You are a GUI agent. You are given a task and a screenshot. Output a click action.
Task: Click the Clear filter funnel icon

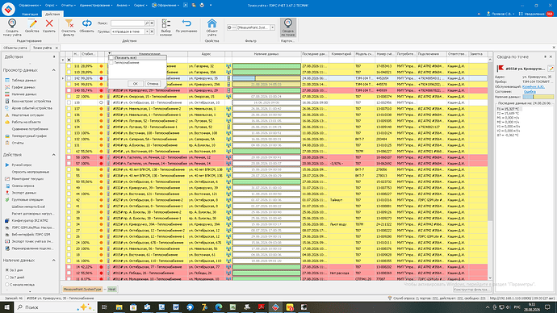point(69,23)
